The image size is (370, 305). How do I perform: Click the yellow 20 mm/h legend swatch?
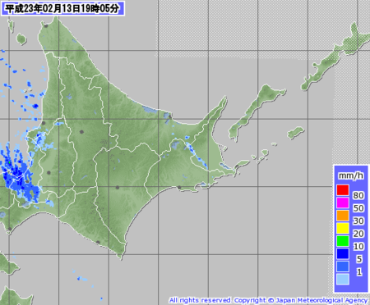point(343,228)
